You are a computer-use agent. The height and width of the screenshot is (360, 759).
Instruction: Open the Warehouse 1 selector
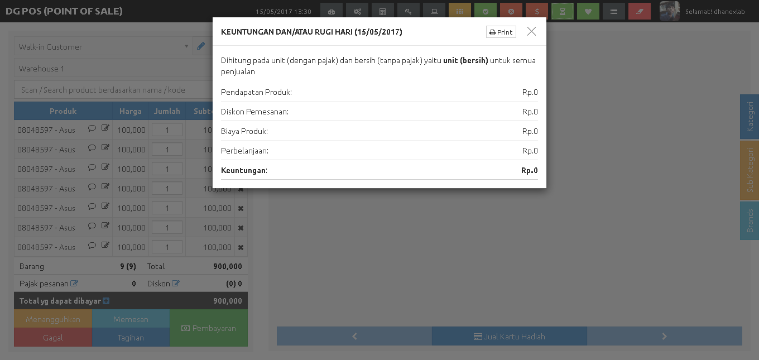coord(112,69)
